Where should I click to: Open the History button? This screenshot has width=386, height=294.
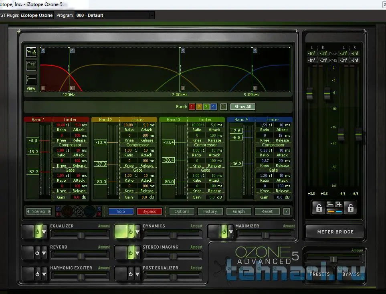click(x=210, y=211)
